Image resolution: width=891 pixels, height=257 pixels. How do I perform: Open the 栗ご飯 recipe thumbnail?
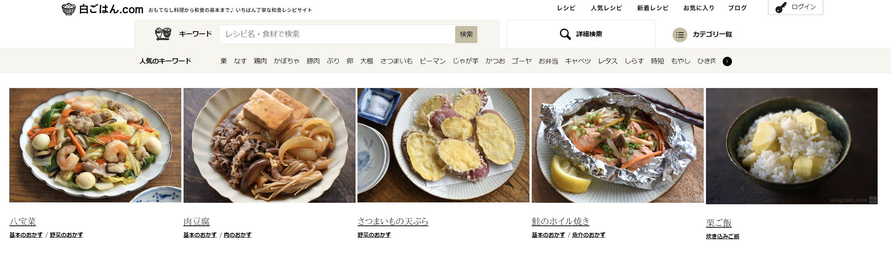click(x=791, y=146)
